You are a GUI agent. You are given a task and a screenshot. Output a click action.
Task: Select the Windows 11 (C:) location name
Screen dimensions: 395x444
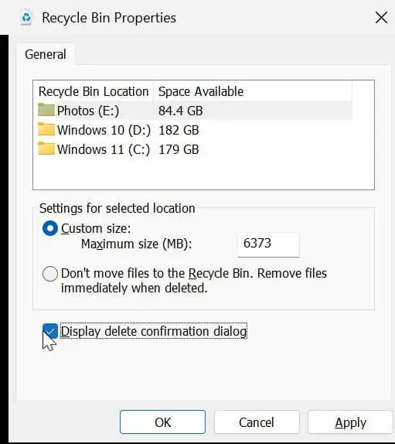click(x=104, y=149)
